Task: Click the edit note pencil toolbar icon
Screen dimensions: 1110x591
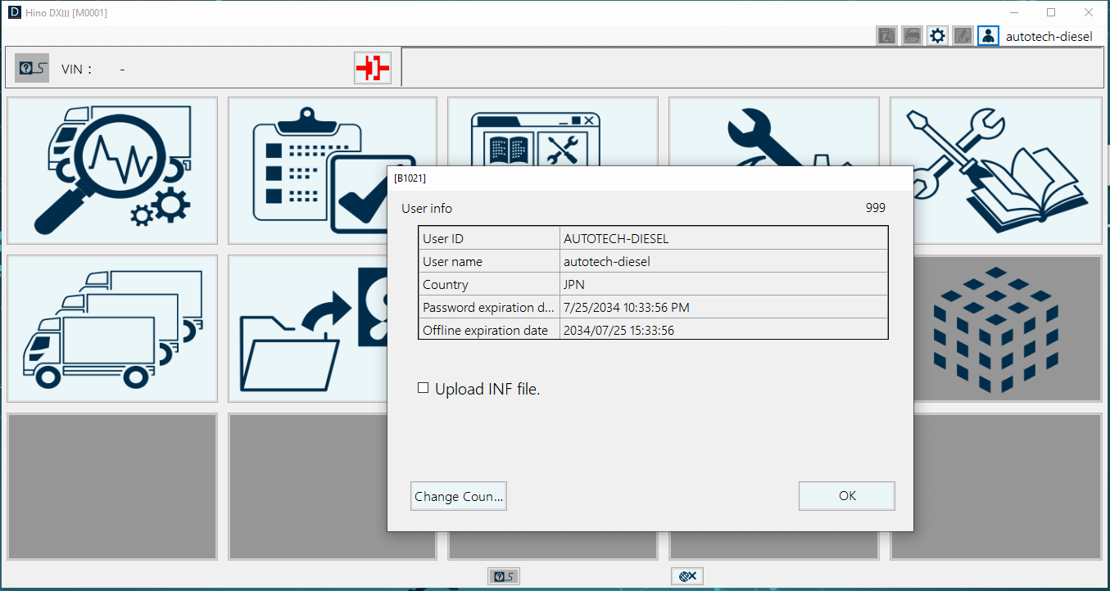Action: tap(963, 35)
